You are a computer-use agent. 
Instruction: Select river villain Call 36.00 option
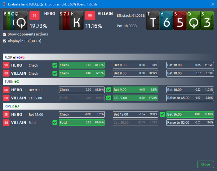pos(135,123)
